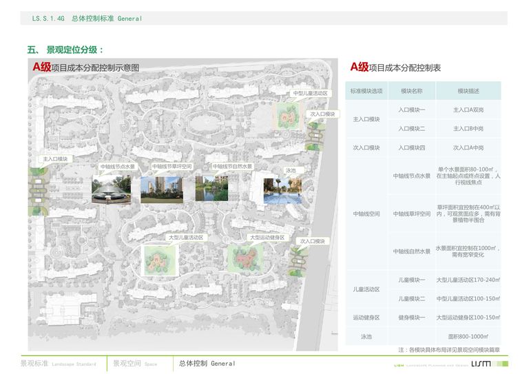Click the 大型运动健身区 callout on map

pyautogui.click(x=267, y=238)
